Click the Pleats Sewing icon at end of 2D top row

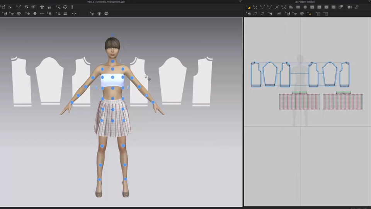point(357,7)
